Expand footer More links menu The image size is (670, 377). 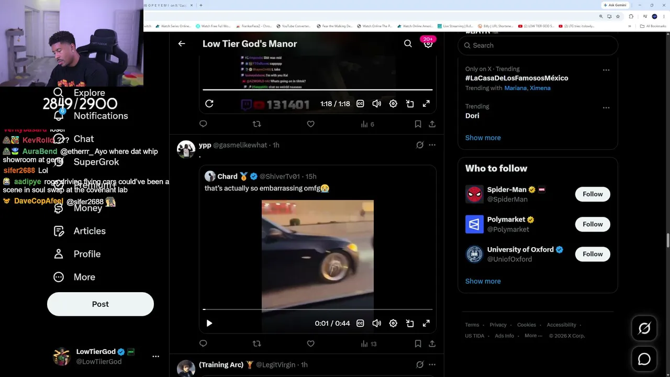534,336
